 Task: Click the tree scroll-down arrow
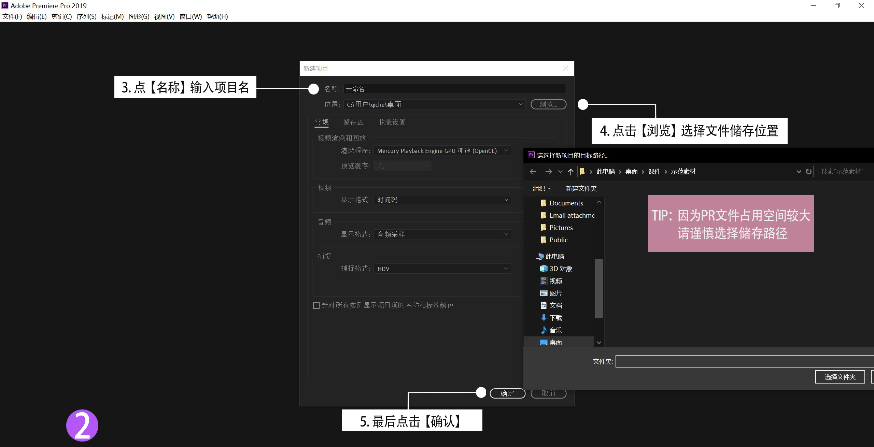pos(598,343)
